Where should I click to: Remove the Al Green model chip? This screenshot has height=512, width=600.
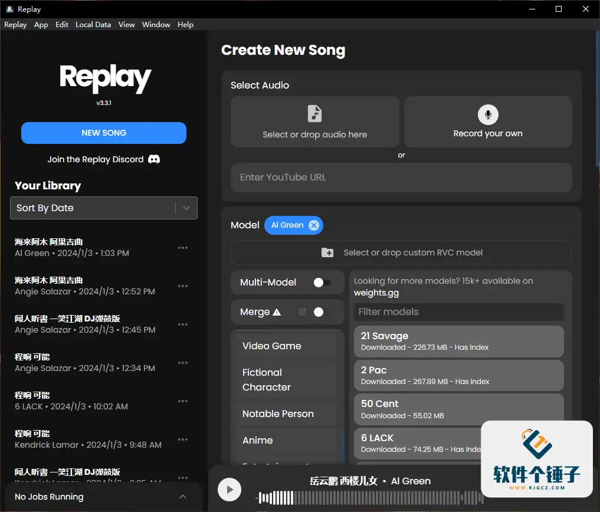click(x=314, y=225)
